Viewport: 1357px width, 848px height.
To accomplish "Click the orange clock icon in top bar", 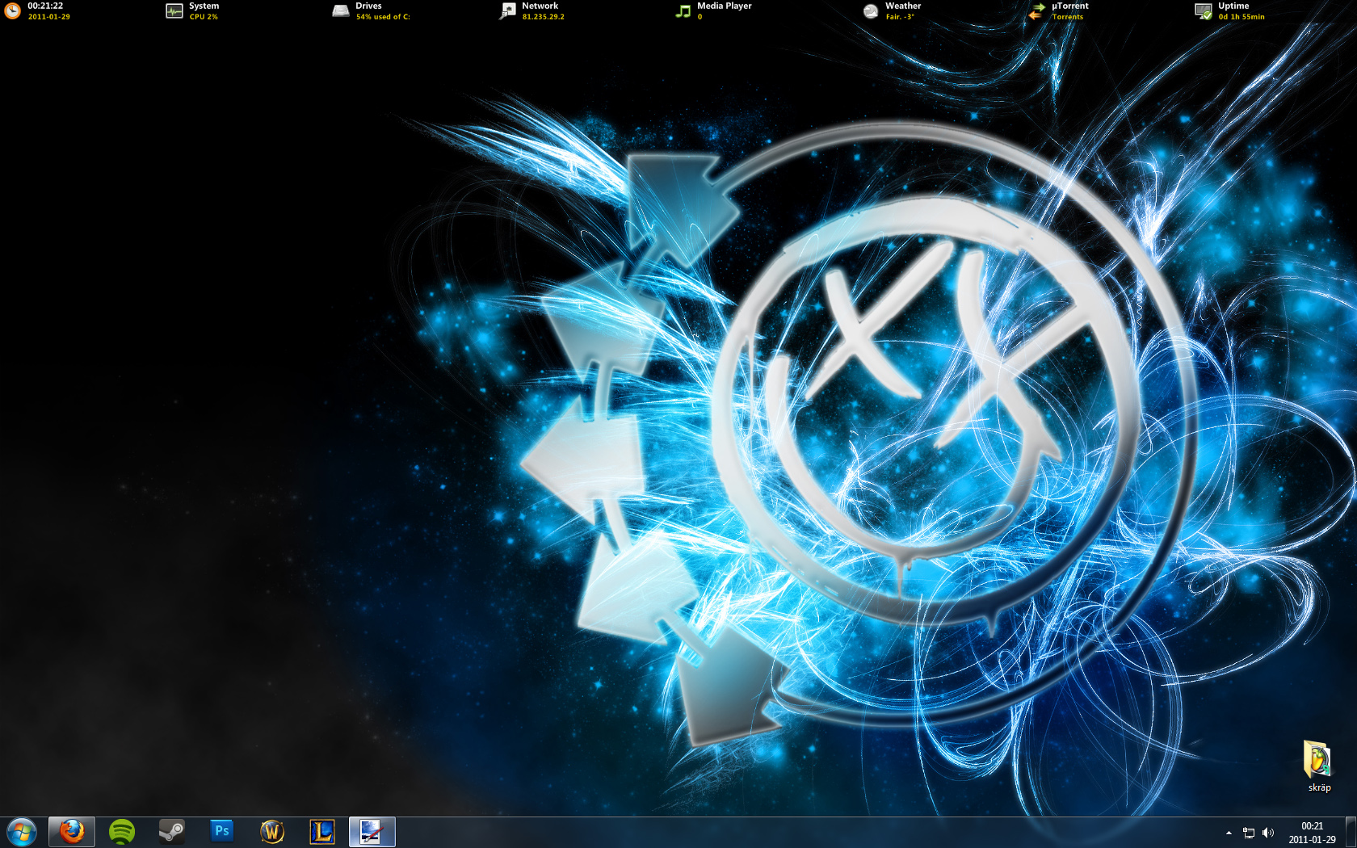I will pos(13,10).
